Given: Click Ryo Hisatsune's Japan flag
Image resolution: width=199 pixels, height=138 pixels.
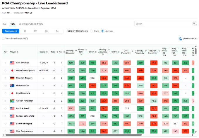Looking at the screenshot, I should click(12, 93).
